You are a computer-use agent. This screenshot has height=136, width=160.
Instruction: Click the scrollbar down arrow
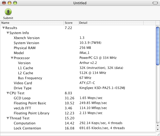point(158,130)
